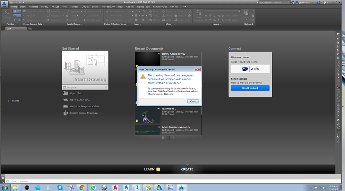Click the Import Survey Data icon

pyautogui.click(x=25, y=11)
